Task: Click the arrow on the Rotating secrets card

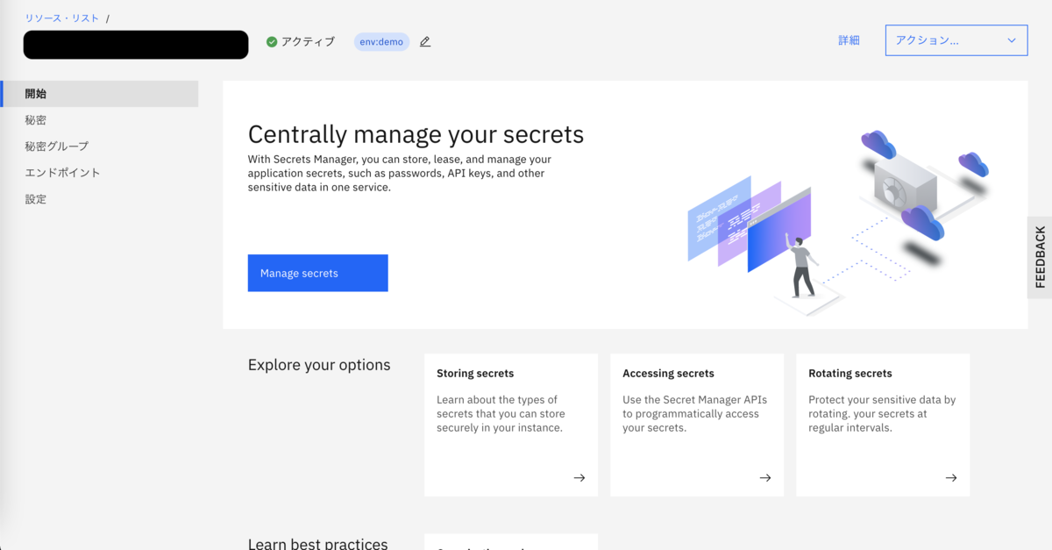Action: pyautogui.click(x=950, y=477)
